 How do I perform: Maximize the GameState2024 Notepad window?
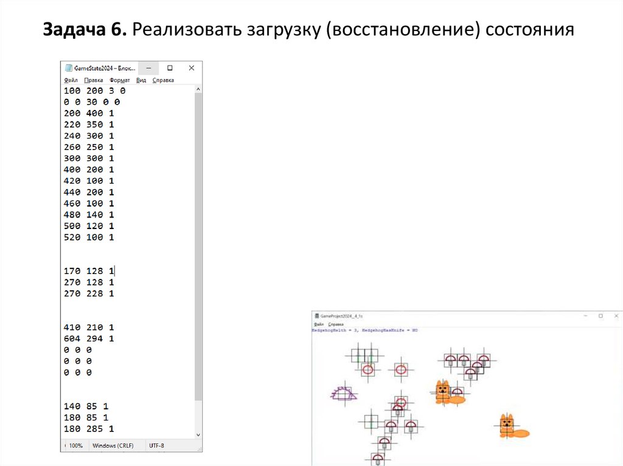tap(170, 68)
